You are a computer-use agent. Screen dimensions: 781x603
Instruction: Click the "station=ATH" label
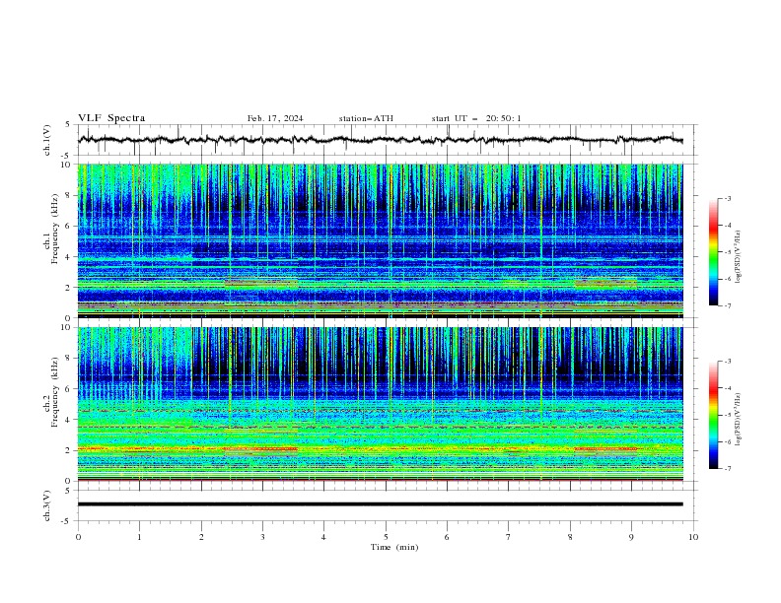click(x=366, y=118)
